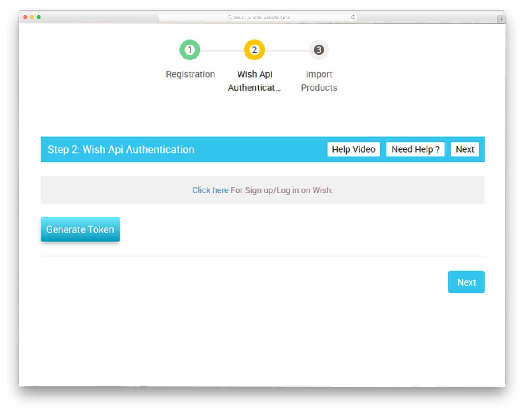Click Next in the blue header bar
Image resolution: width=524 pixels, height=413 pixels.
pyautogui.click(x=465, y=149)
